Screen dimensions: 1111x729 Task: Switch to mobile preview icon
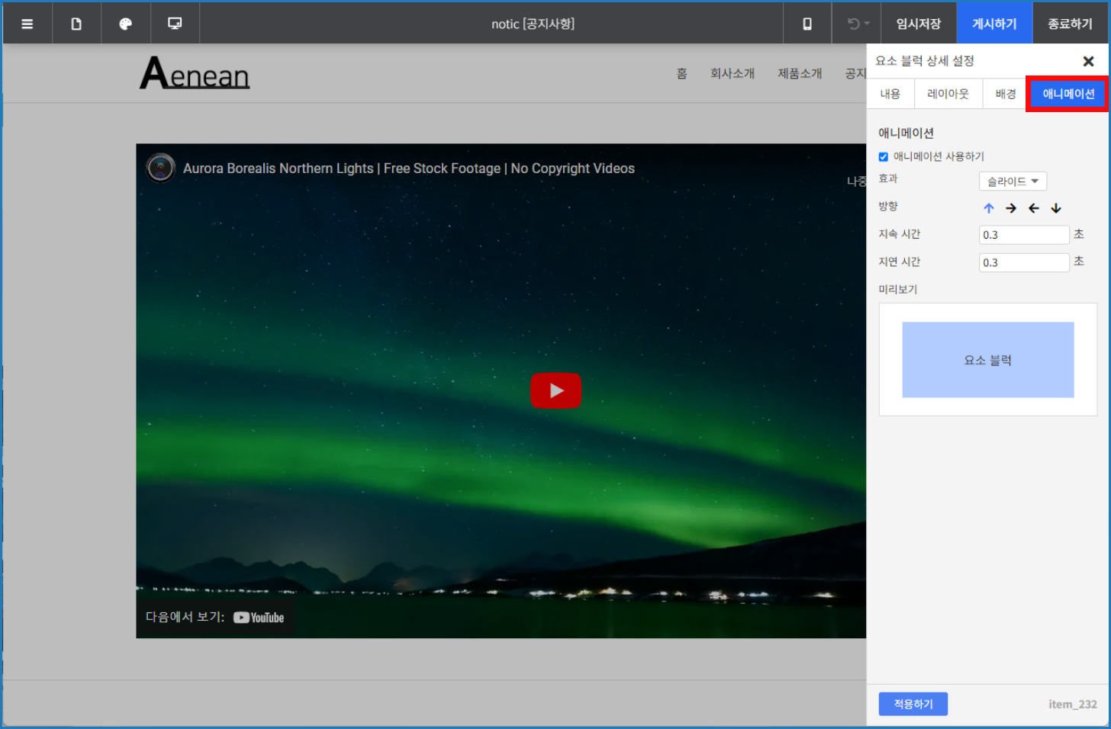tap(807, 24)
